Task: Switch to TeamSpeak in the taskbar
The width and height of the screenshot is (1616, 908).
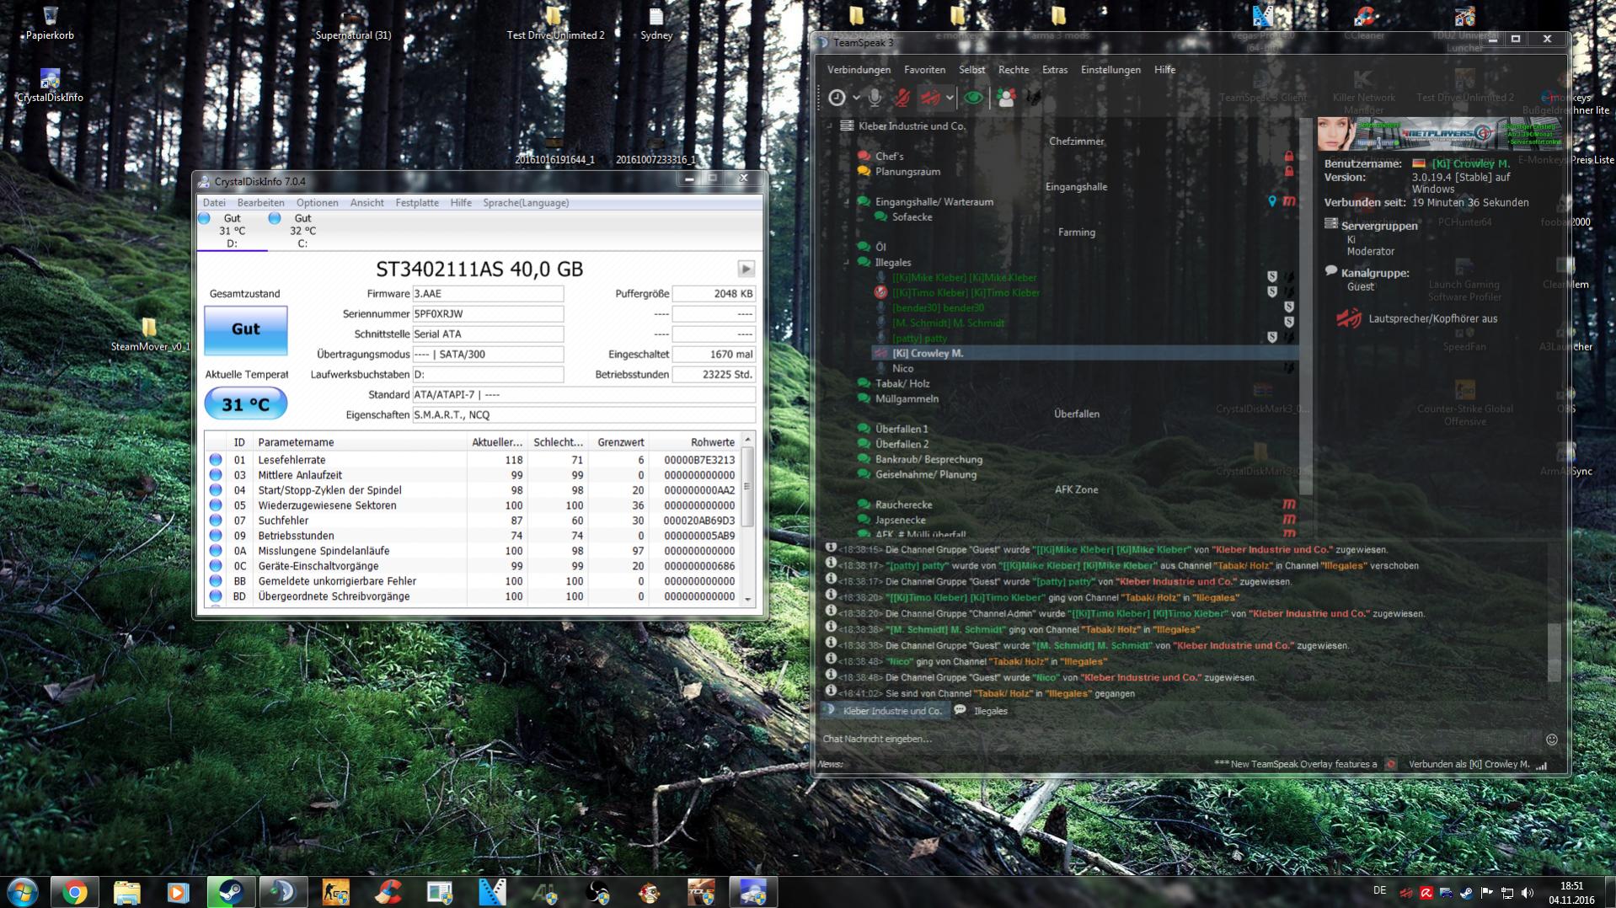Action: click(x=283, y=892)
